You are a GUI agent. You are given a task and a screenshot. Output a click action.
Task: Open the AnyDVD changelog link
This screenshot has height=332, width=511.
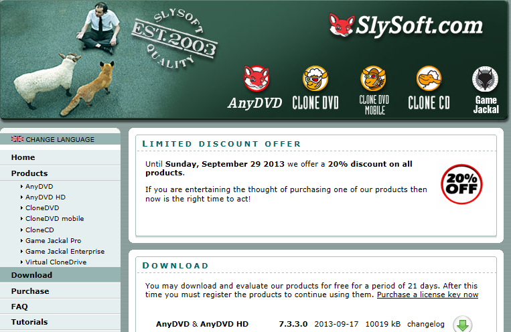(426, 324)
